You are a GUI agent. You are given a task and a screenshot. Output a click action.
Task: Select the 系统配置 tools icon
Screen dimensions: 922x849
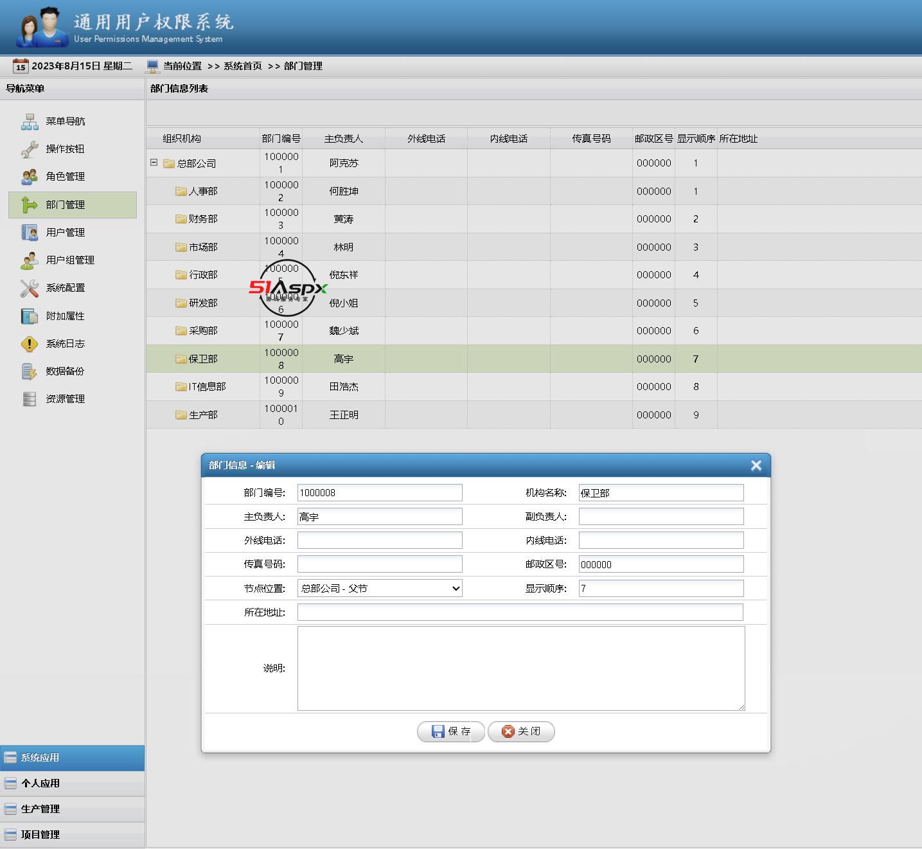coord(30,288)
